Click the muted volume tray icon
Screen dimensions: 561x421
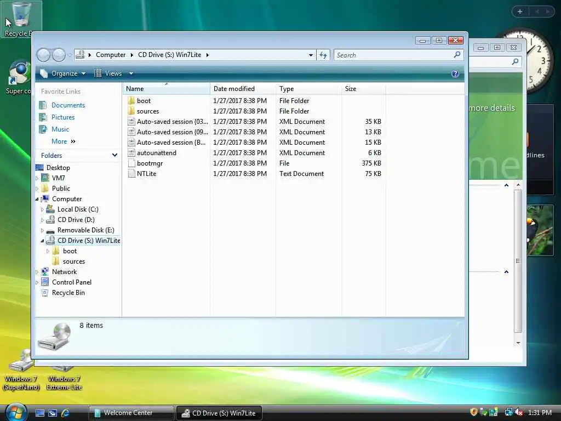519,412
